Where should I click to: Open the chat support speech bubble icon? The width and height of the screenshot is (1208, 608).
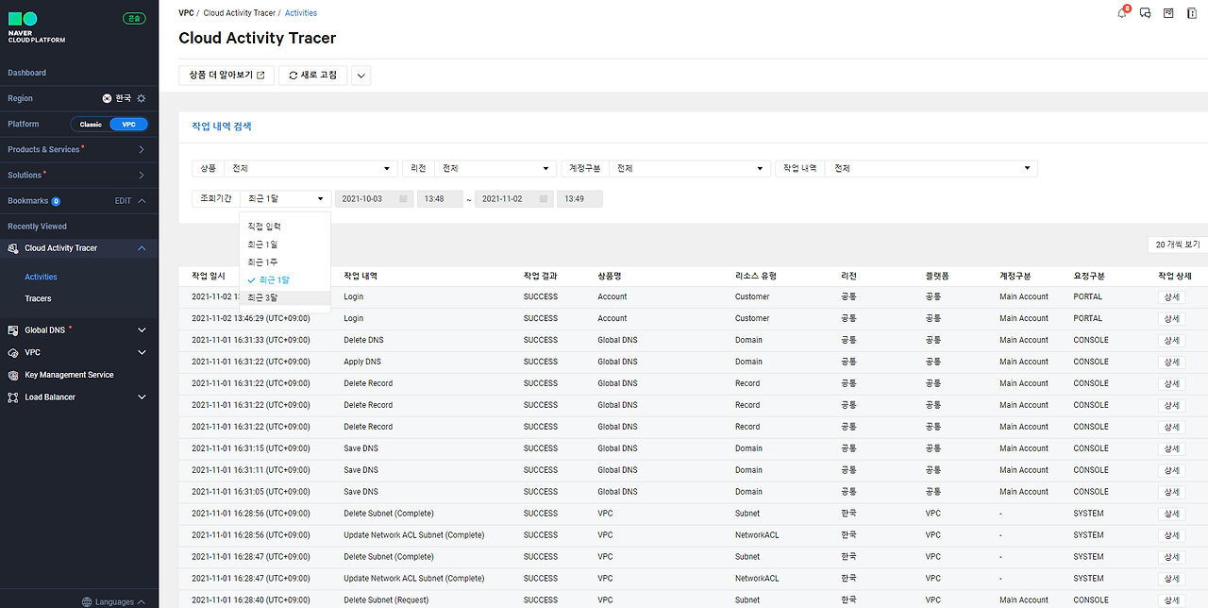[1146, 13]
